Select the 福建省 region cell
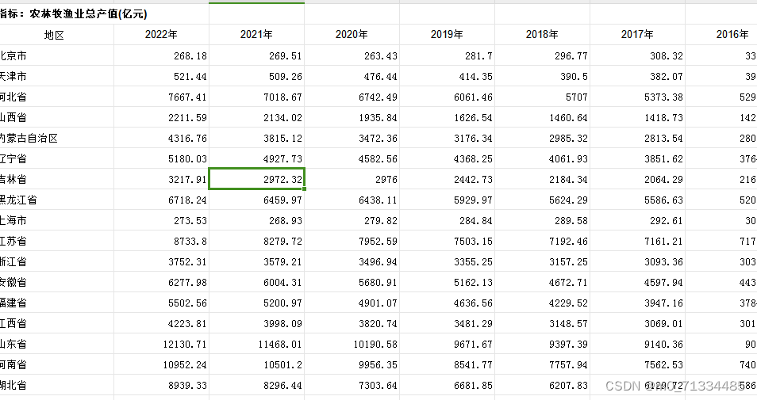Screen dimensions: 757x400 (57, 303)
